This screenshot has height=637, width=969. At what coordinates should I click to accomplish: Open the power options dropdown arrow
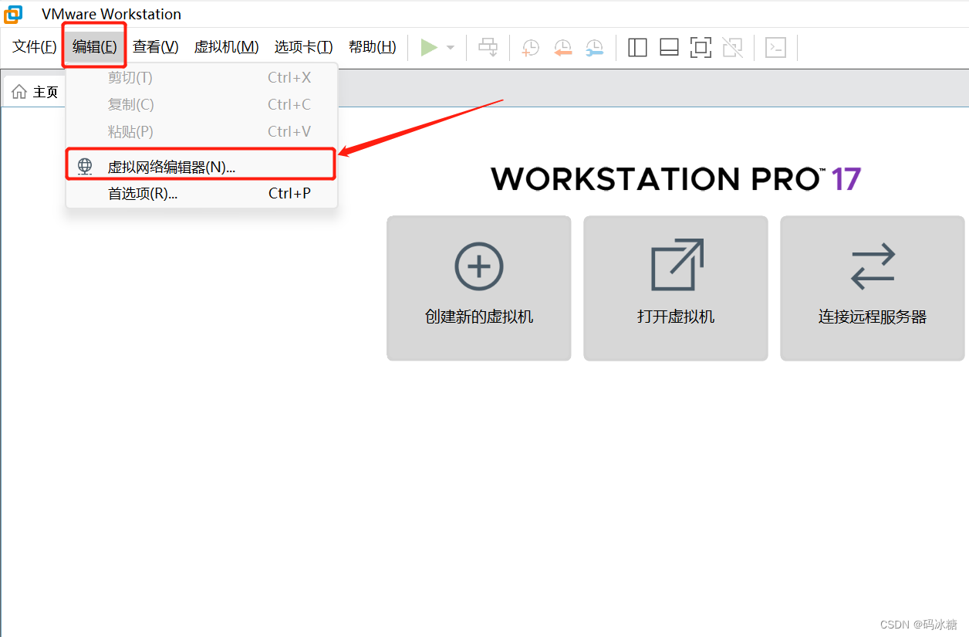coord(451,48)
